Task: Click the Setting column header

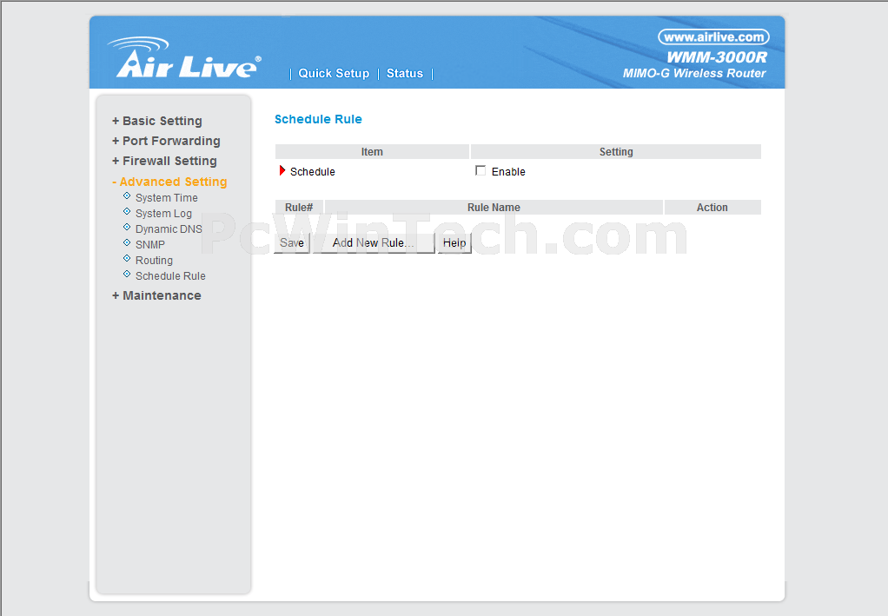Action: tap(616, 152)
